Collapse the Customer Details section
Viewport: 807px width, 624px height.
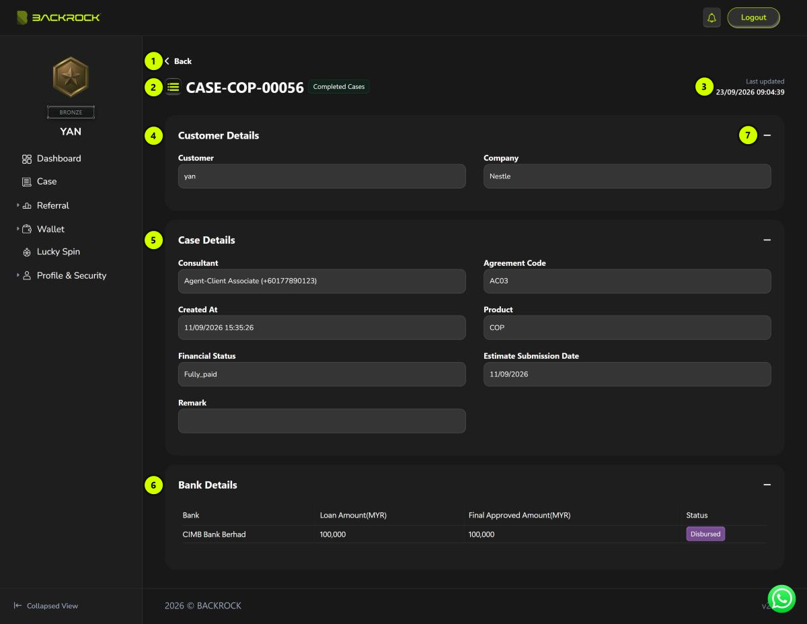[767, 135]
